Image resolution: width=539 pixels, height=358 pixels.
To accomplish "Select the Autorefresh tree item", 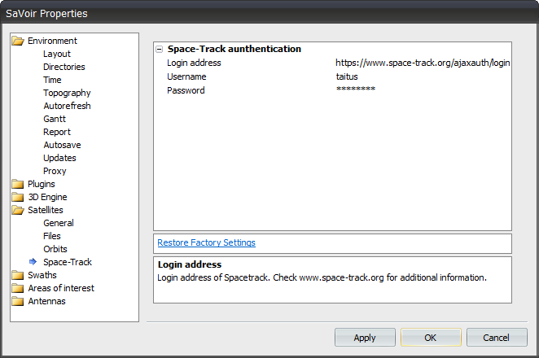I will tap(67, 106).
